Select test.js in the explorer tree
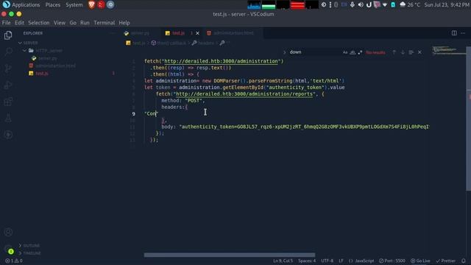 [42, 74]
